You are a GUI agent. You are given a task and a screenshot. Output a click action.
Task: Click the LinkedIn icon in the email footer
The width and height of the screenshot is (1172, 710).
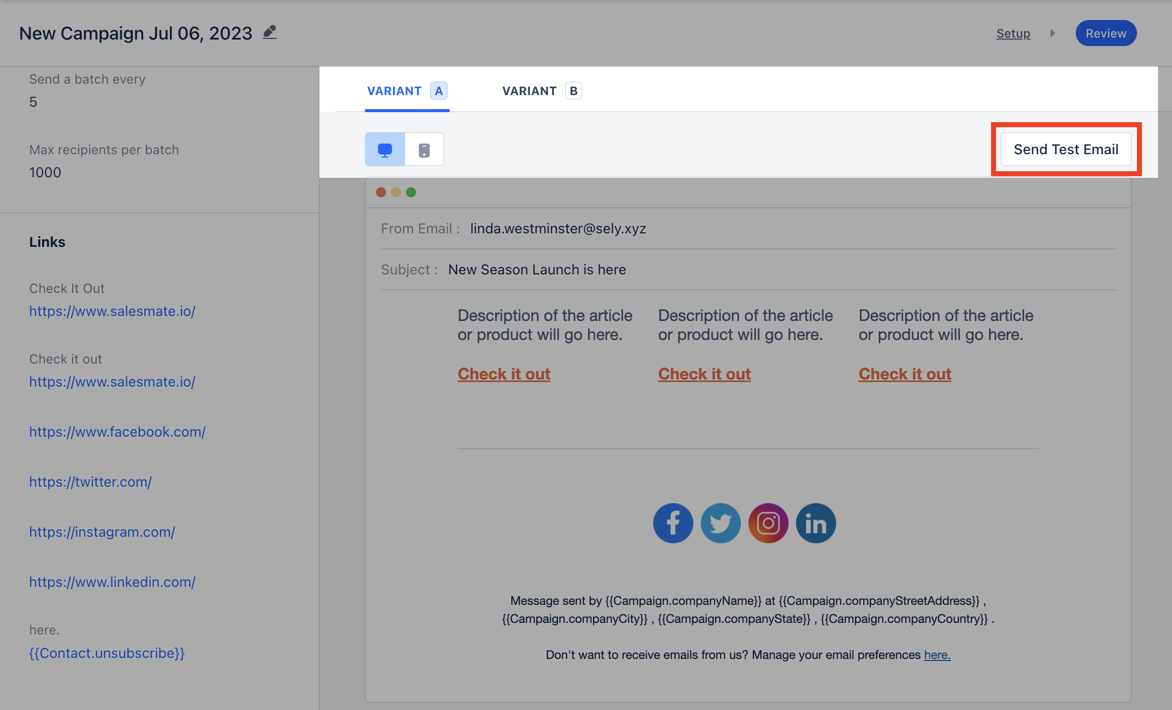[816, 523]
